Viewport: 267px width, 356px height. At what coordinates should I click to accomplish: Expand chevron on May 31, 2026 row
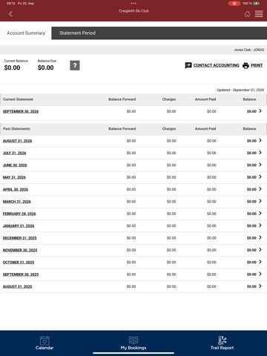coord(260,177)
